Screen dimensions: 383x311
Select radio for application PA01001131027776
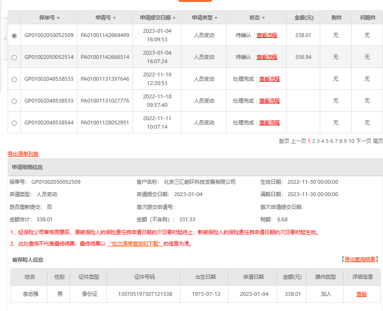coord(14,101)
